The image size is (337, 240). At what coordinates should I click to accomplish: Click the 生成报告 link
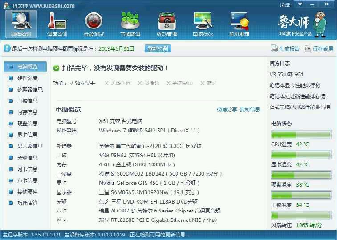(x=289, y=49)
